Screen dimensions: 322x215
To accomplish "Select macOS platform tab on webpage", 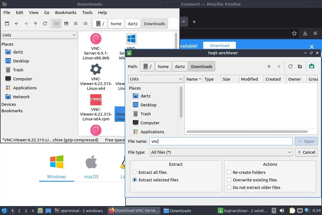I will [x=91, y=167].
